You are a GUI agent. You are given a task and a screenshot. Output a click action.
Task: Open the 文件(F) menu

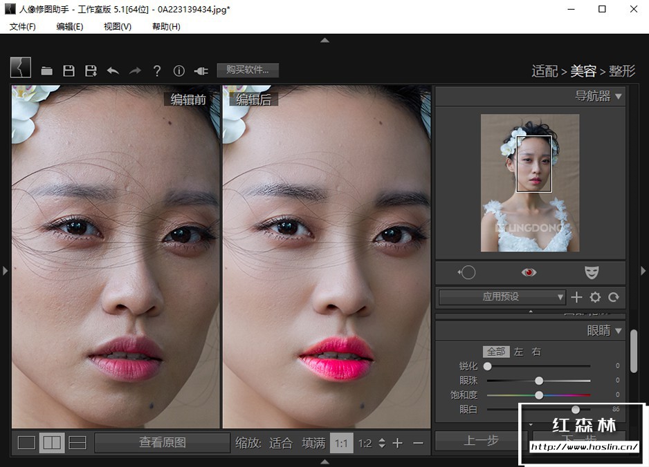coord(23,26)
